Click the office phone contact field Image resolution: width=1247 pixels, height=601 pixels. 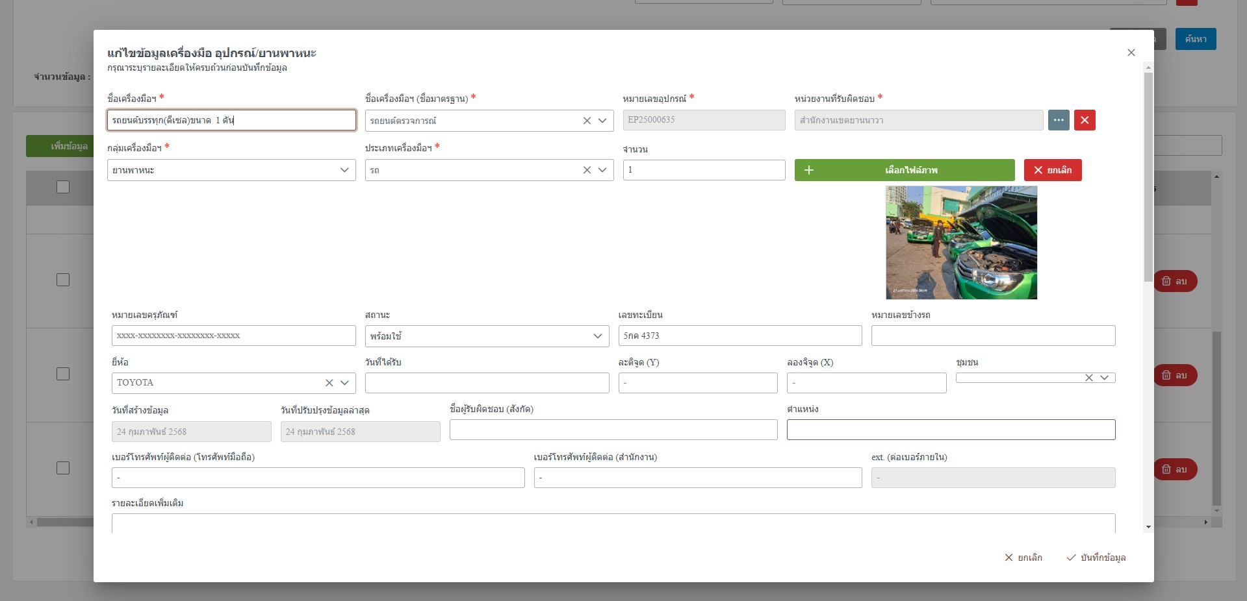698,478
